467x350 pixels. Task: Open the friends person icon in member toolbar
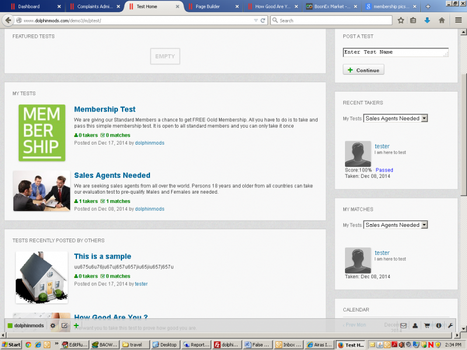(x=415, y=325)
